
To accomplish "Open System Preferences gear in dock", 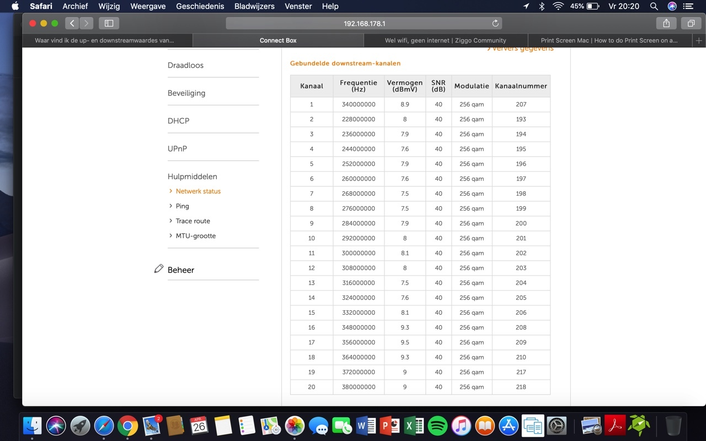I will pos(557,426).
